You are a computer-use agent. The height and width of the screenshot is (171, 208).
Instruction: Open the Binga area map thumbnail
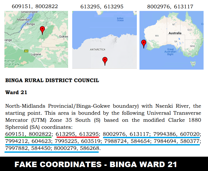pyautogui.click(x=36, y=39)
